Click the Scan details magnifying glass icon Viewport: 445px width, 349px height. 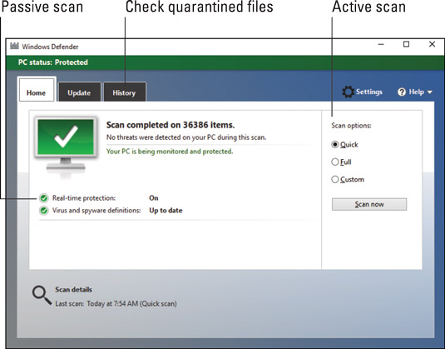(x=42, y=296)
